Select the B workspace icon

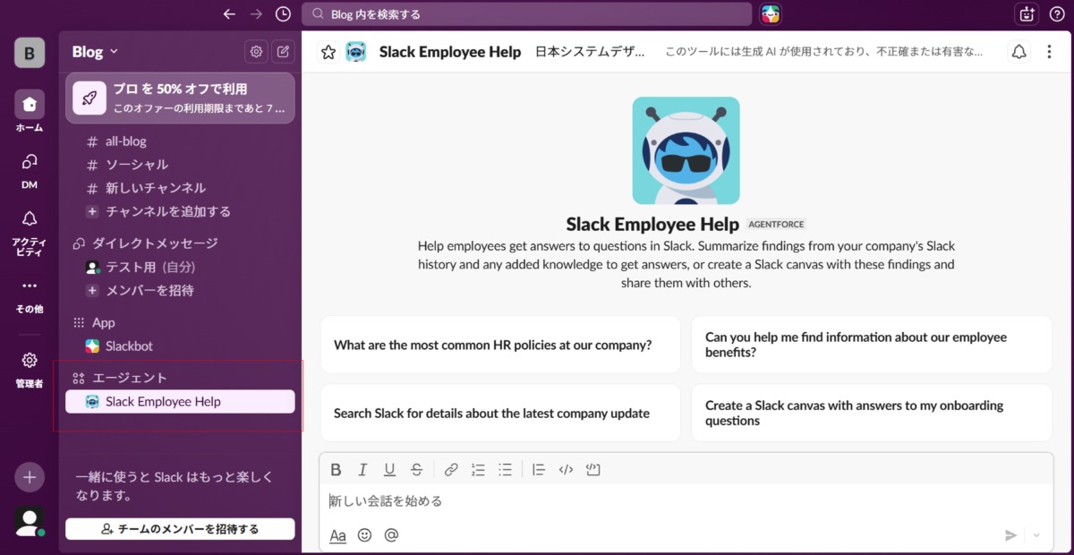pyautogui.click(x=30, y=53)
